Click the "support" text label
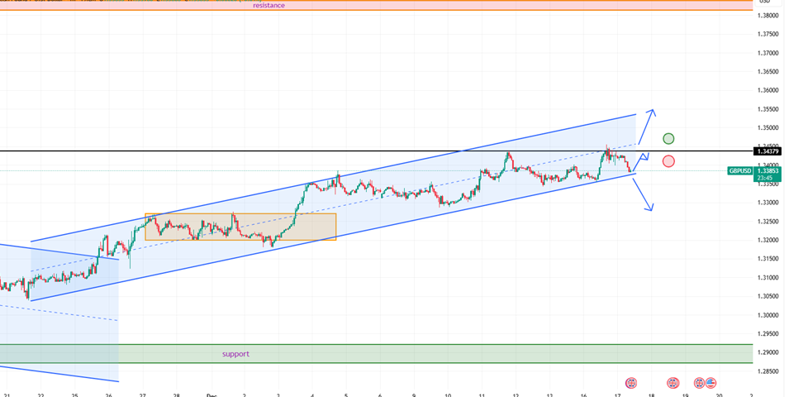This screenshot has height=397, width=789. pyautogui.click(x=235, y=354)
